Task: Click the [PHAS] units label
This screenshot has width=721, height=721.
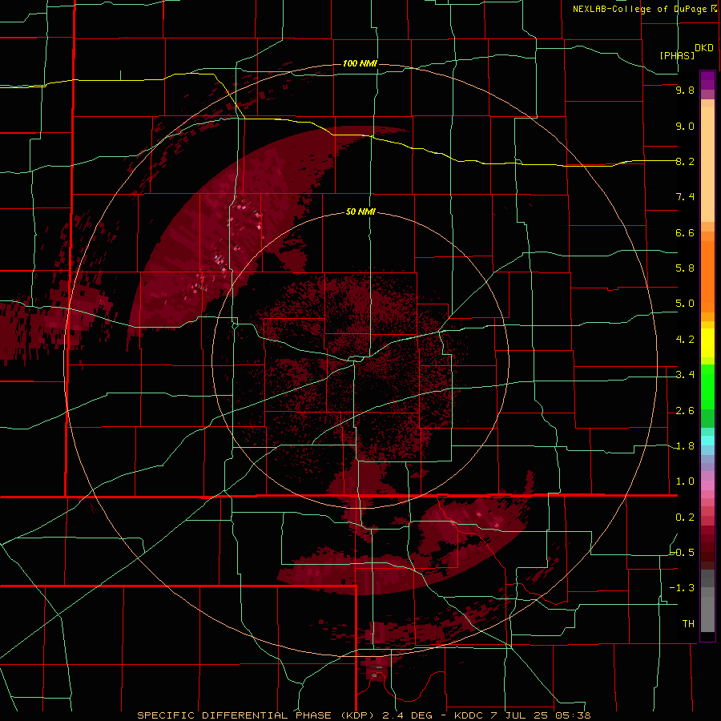Action: tap(677, 55)
